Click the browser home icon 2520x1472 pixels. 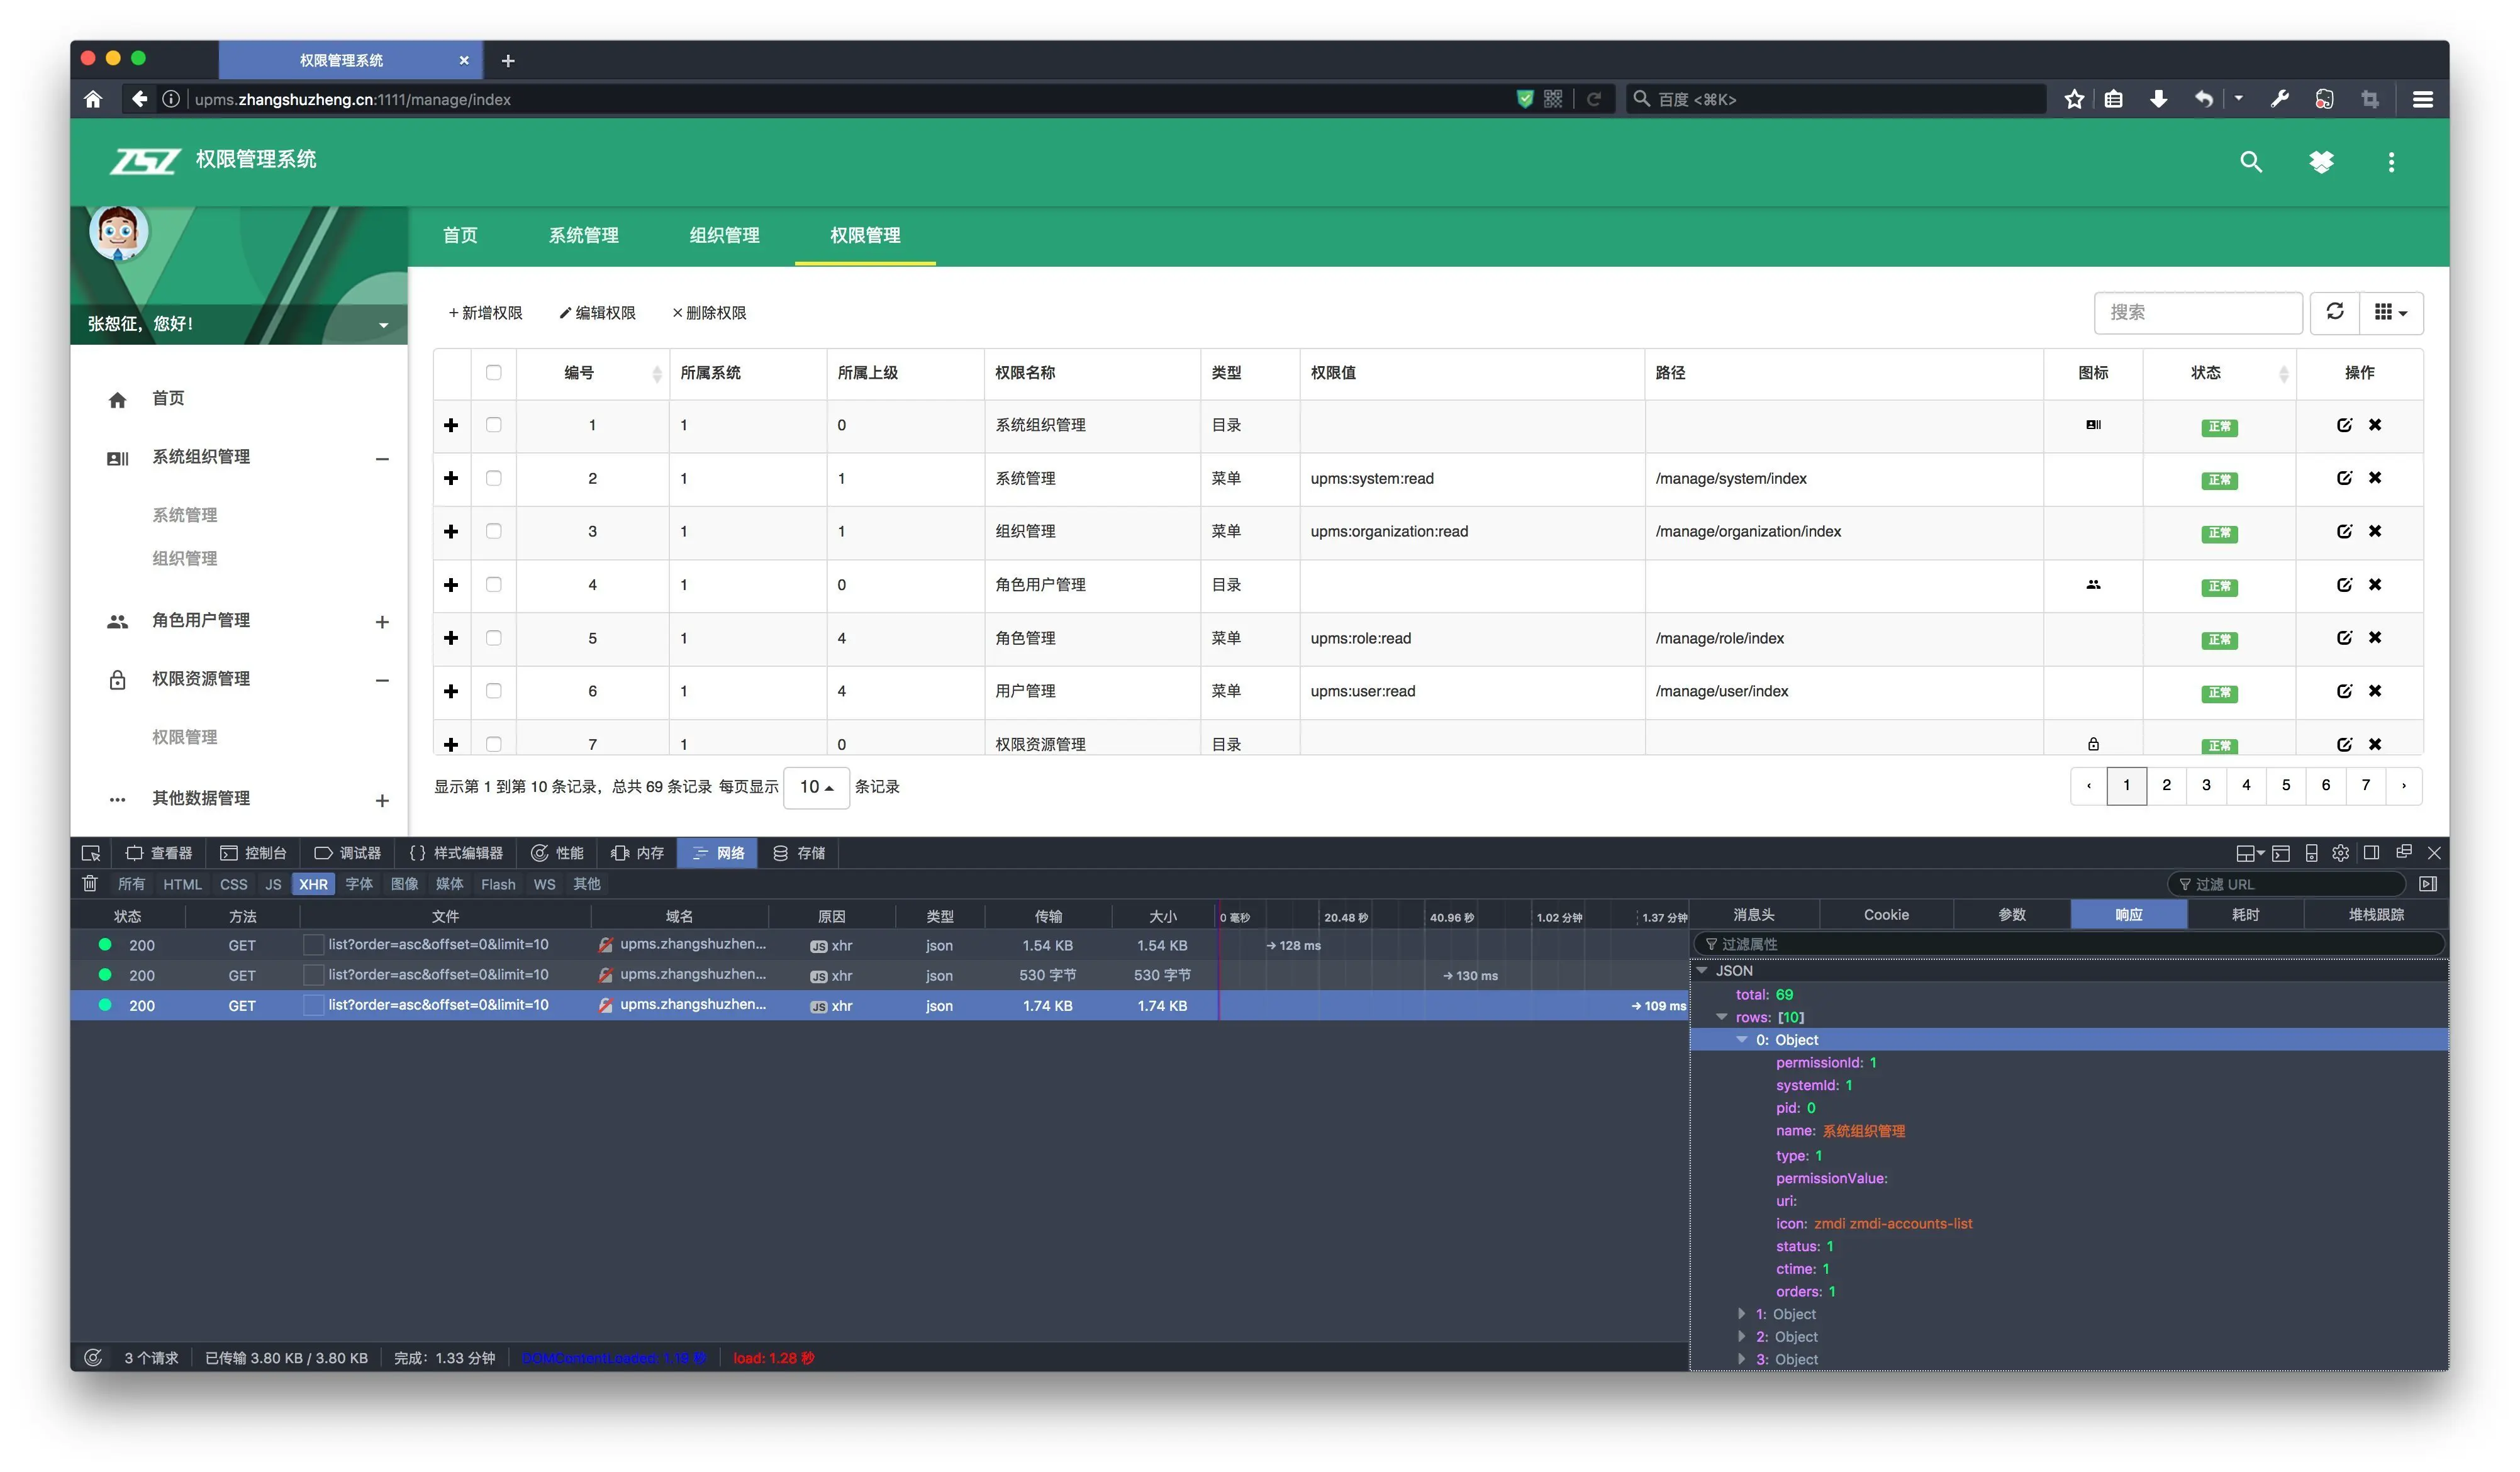(93, 99)
